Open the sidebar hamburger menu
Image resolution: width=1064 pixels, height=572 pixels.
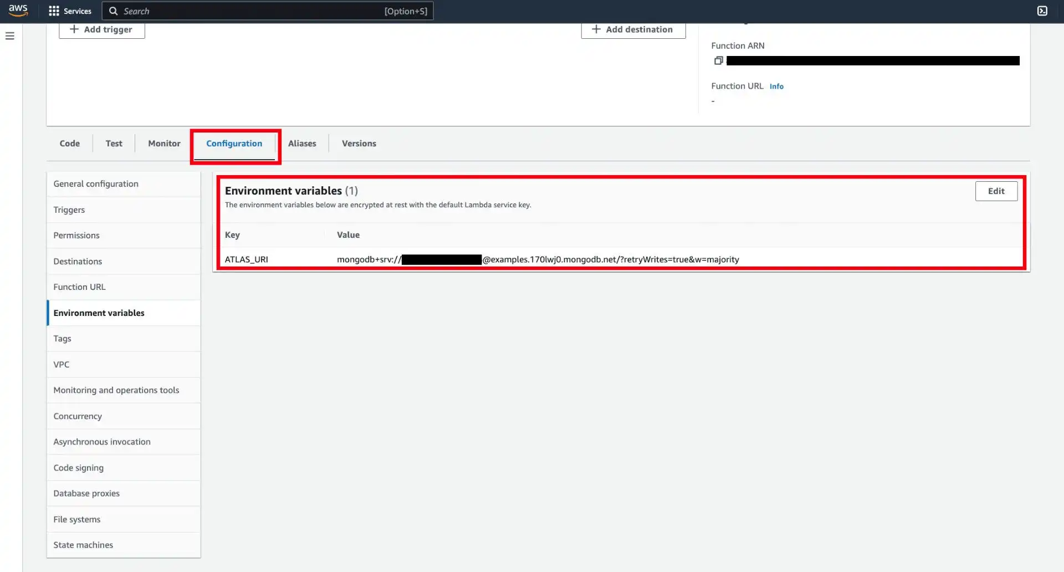coord(10,35)
